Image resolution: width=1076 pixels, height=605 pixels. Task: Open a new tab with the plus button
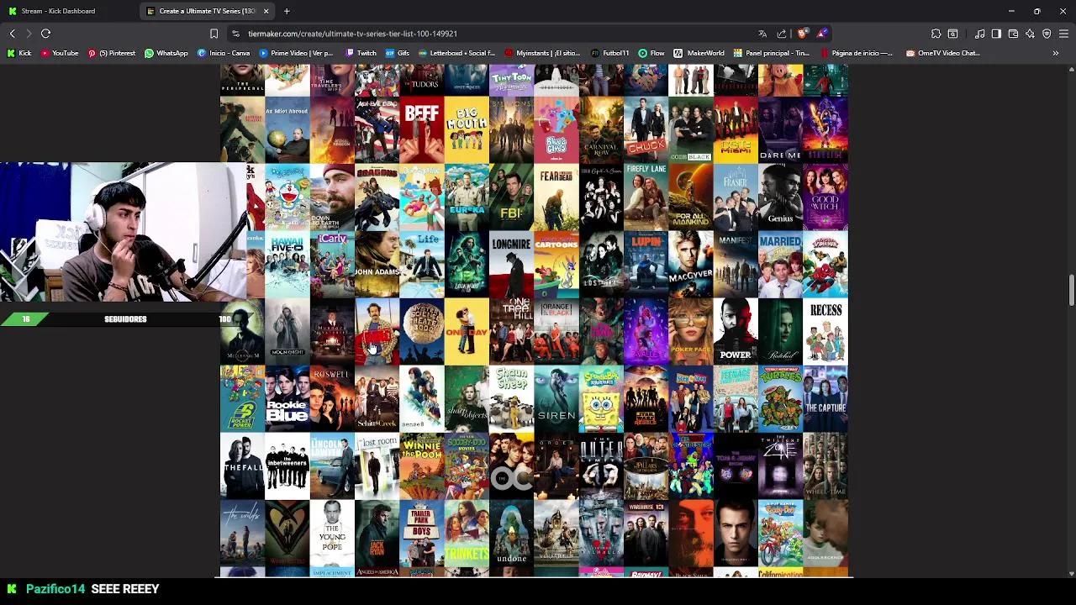287,11
